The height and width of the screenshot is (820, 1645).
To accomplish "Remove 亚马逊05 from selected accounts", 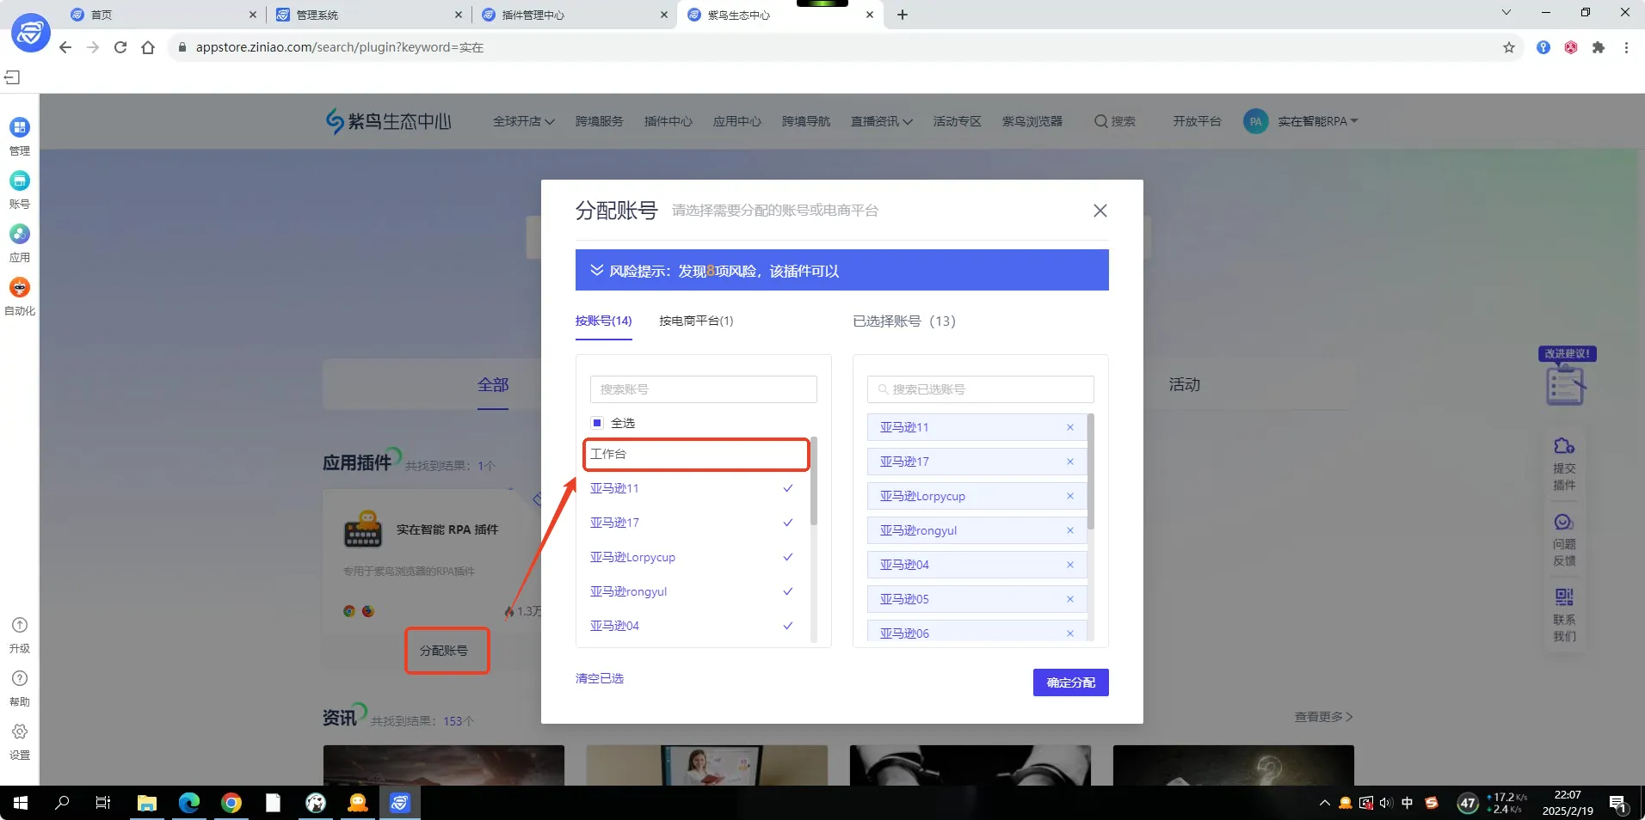I will pos(1070,599).
